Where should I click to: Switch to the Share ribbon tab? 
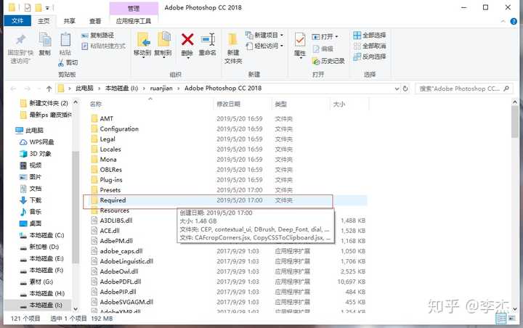click(70, 20)
